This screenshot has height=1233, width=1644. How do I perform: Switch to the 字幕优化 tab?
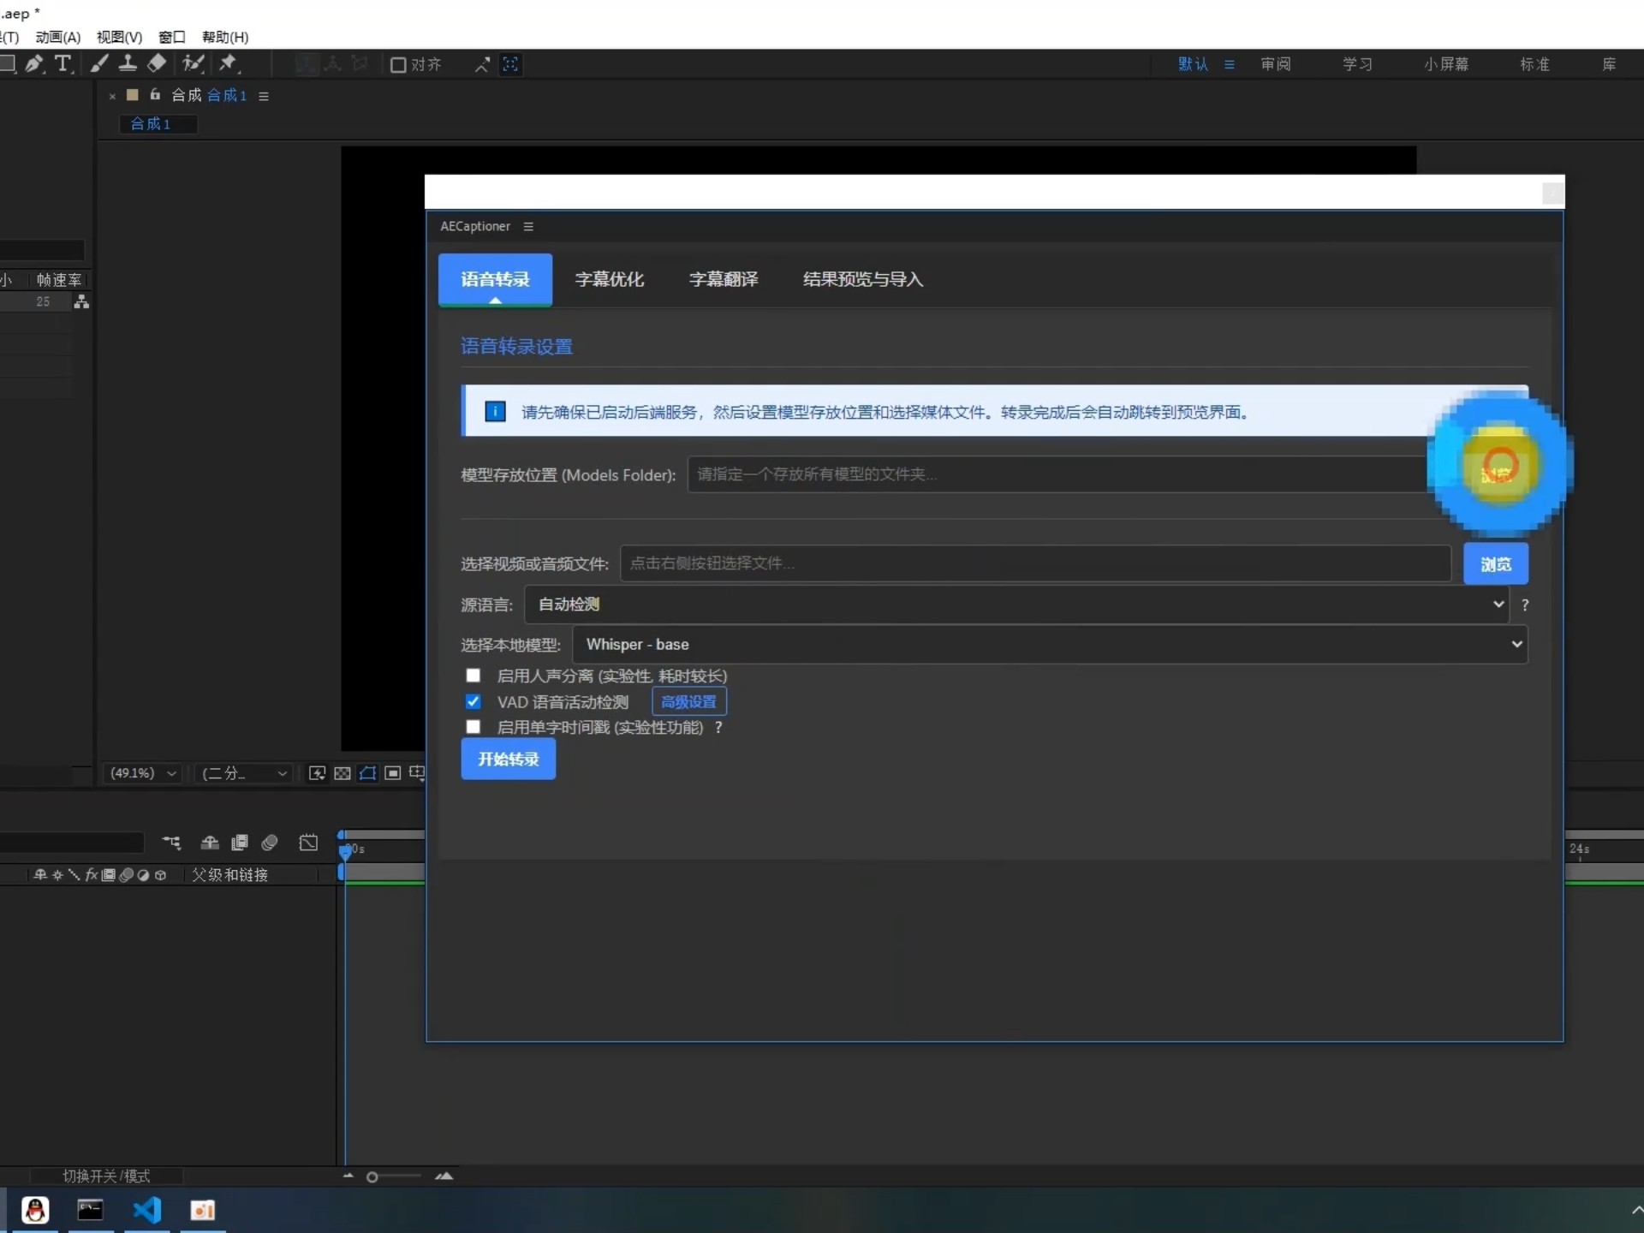[x=609, y=279]
